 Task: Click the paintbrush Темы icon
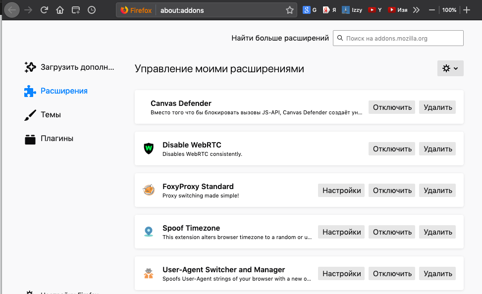pyautogui.click(x=30, y=115)
